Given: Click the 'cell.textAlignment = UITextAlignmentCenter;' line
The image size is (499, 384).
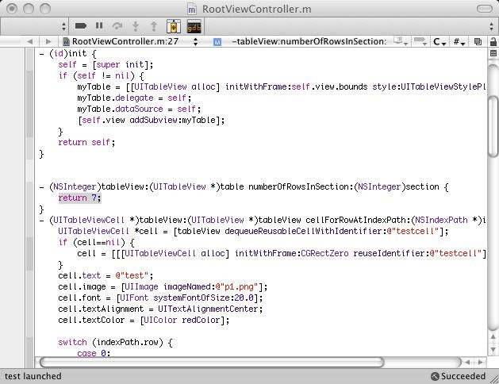Looking at the screenshot, I should [x=160, y=309].
